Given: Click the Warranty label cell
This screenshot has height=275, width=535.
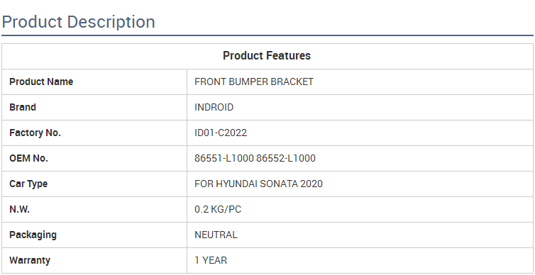Looking at the screenshot, I should [94, 261].
